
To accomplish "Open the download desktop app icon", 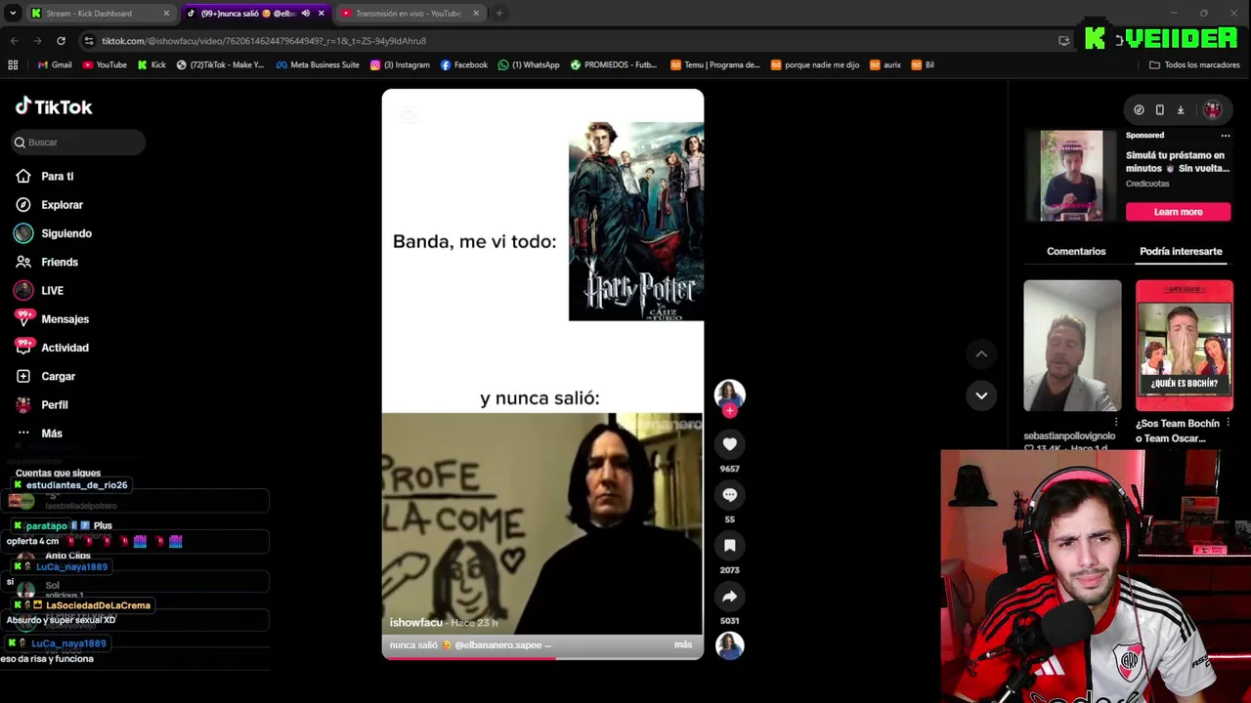I will coord(1181,110).
